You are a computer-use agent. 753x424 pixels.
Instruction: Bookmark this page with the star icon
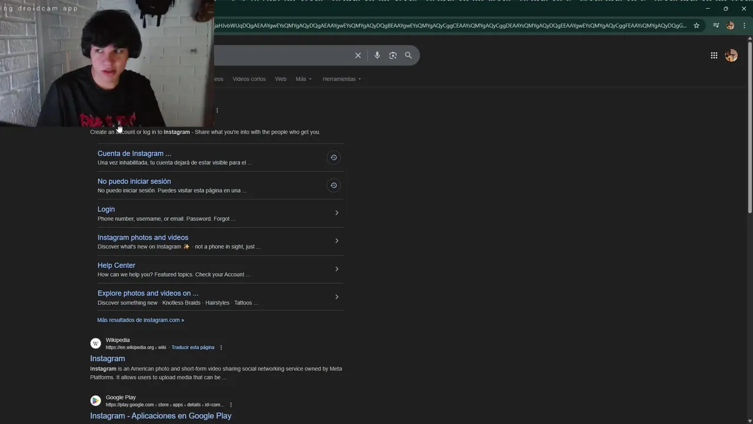click(697, 25)
